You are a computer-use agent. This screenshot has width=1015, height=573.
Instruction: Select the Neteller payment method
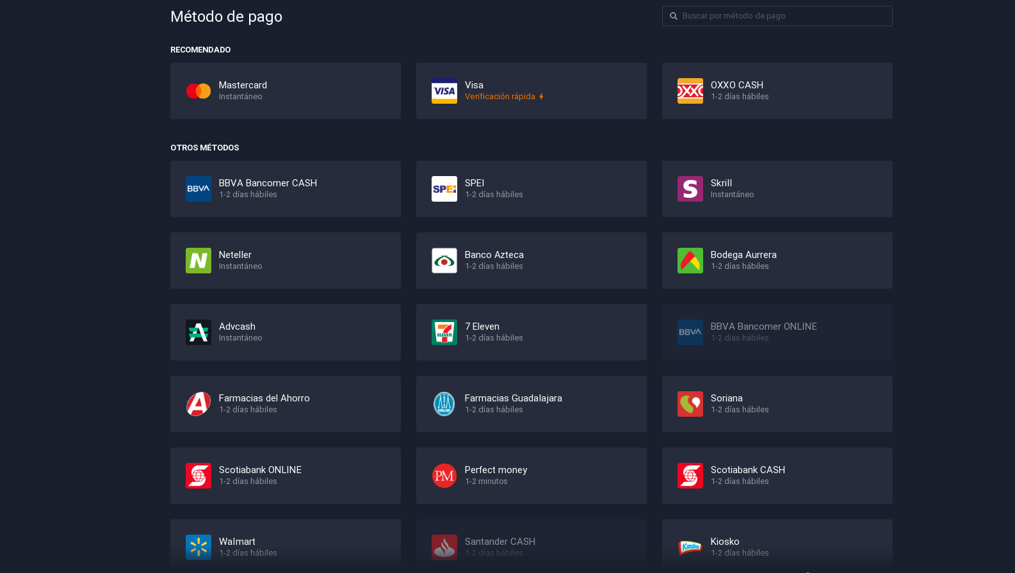pos(286,261)
